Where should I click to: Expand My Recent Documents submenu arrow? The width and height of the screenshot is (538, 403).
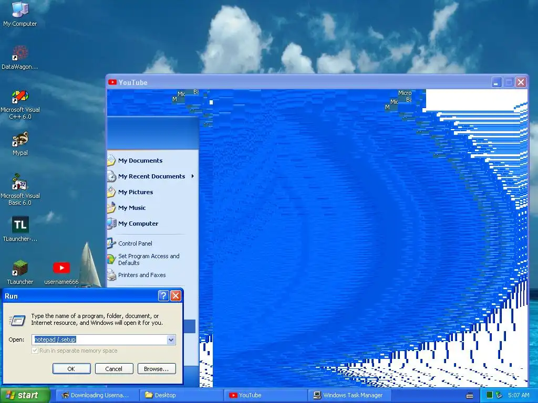(193, 176)
